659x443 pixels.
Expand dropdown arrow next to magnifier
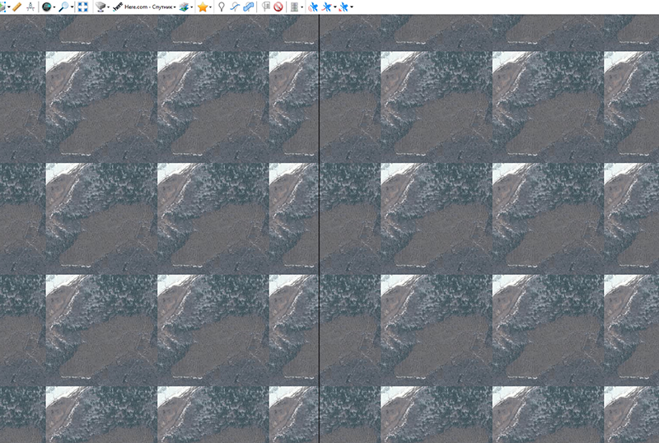[72, 7]
